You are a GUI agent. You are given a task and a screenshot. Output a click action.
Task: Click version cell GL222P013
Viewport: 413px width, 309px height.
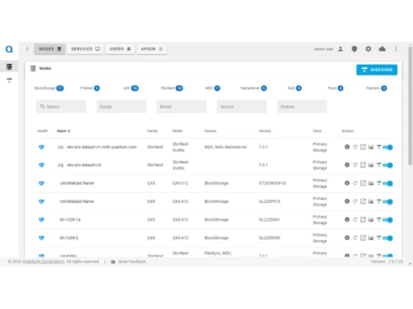269,201
